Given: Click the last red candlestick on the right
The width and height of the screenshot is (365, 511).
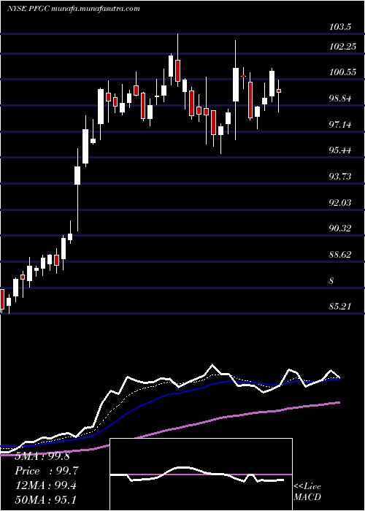Looking at the screenshot, I should [279, 91].
